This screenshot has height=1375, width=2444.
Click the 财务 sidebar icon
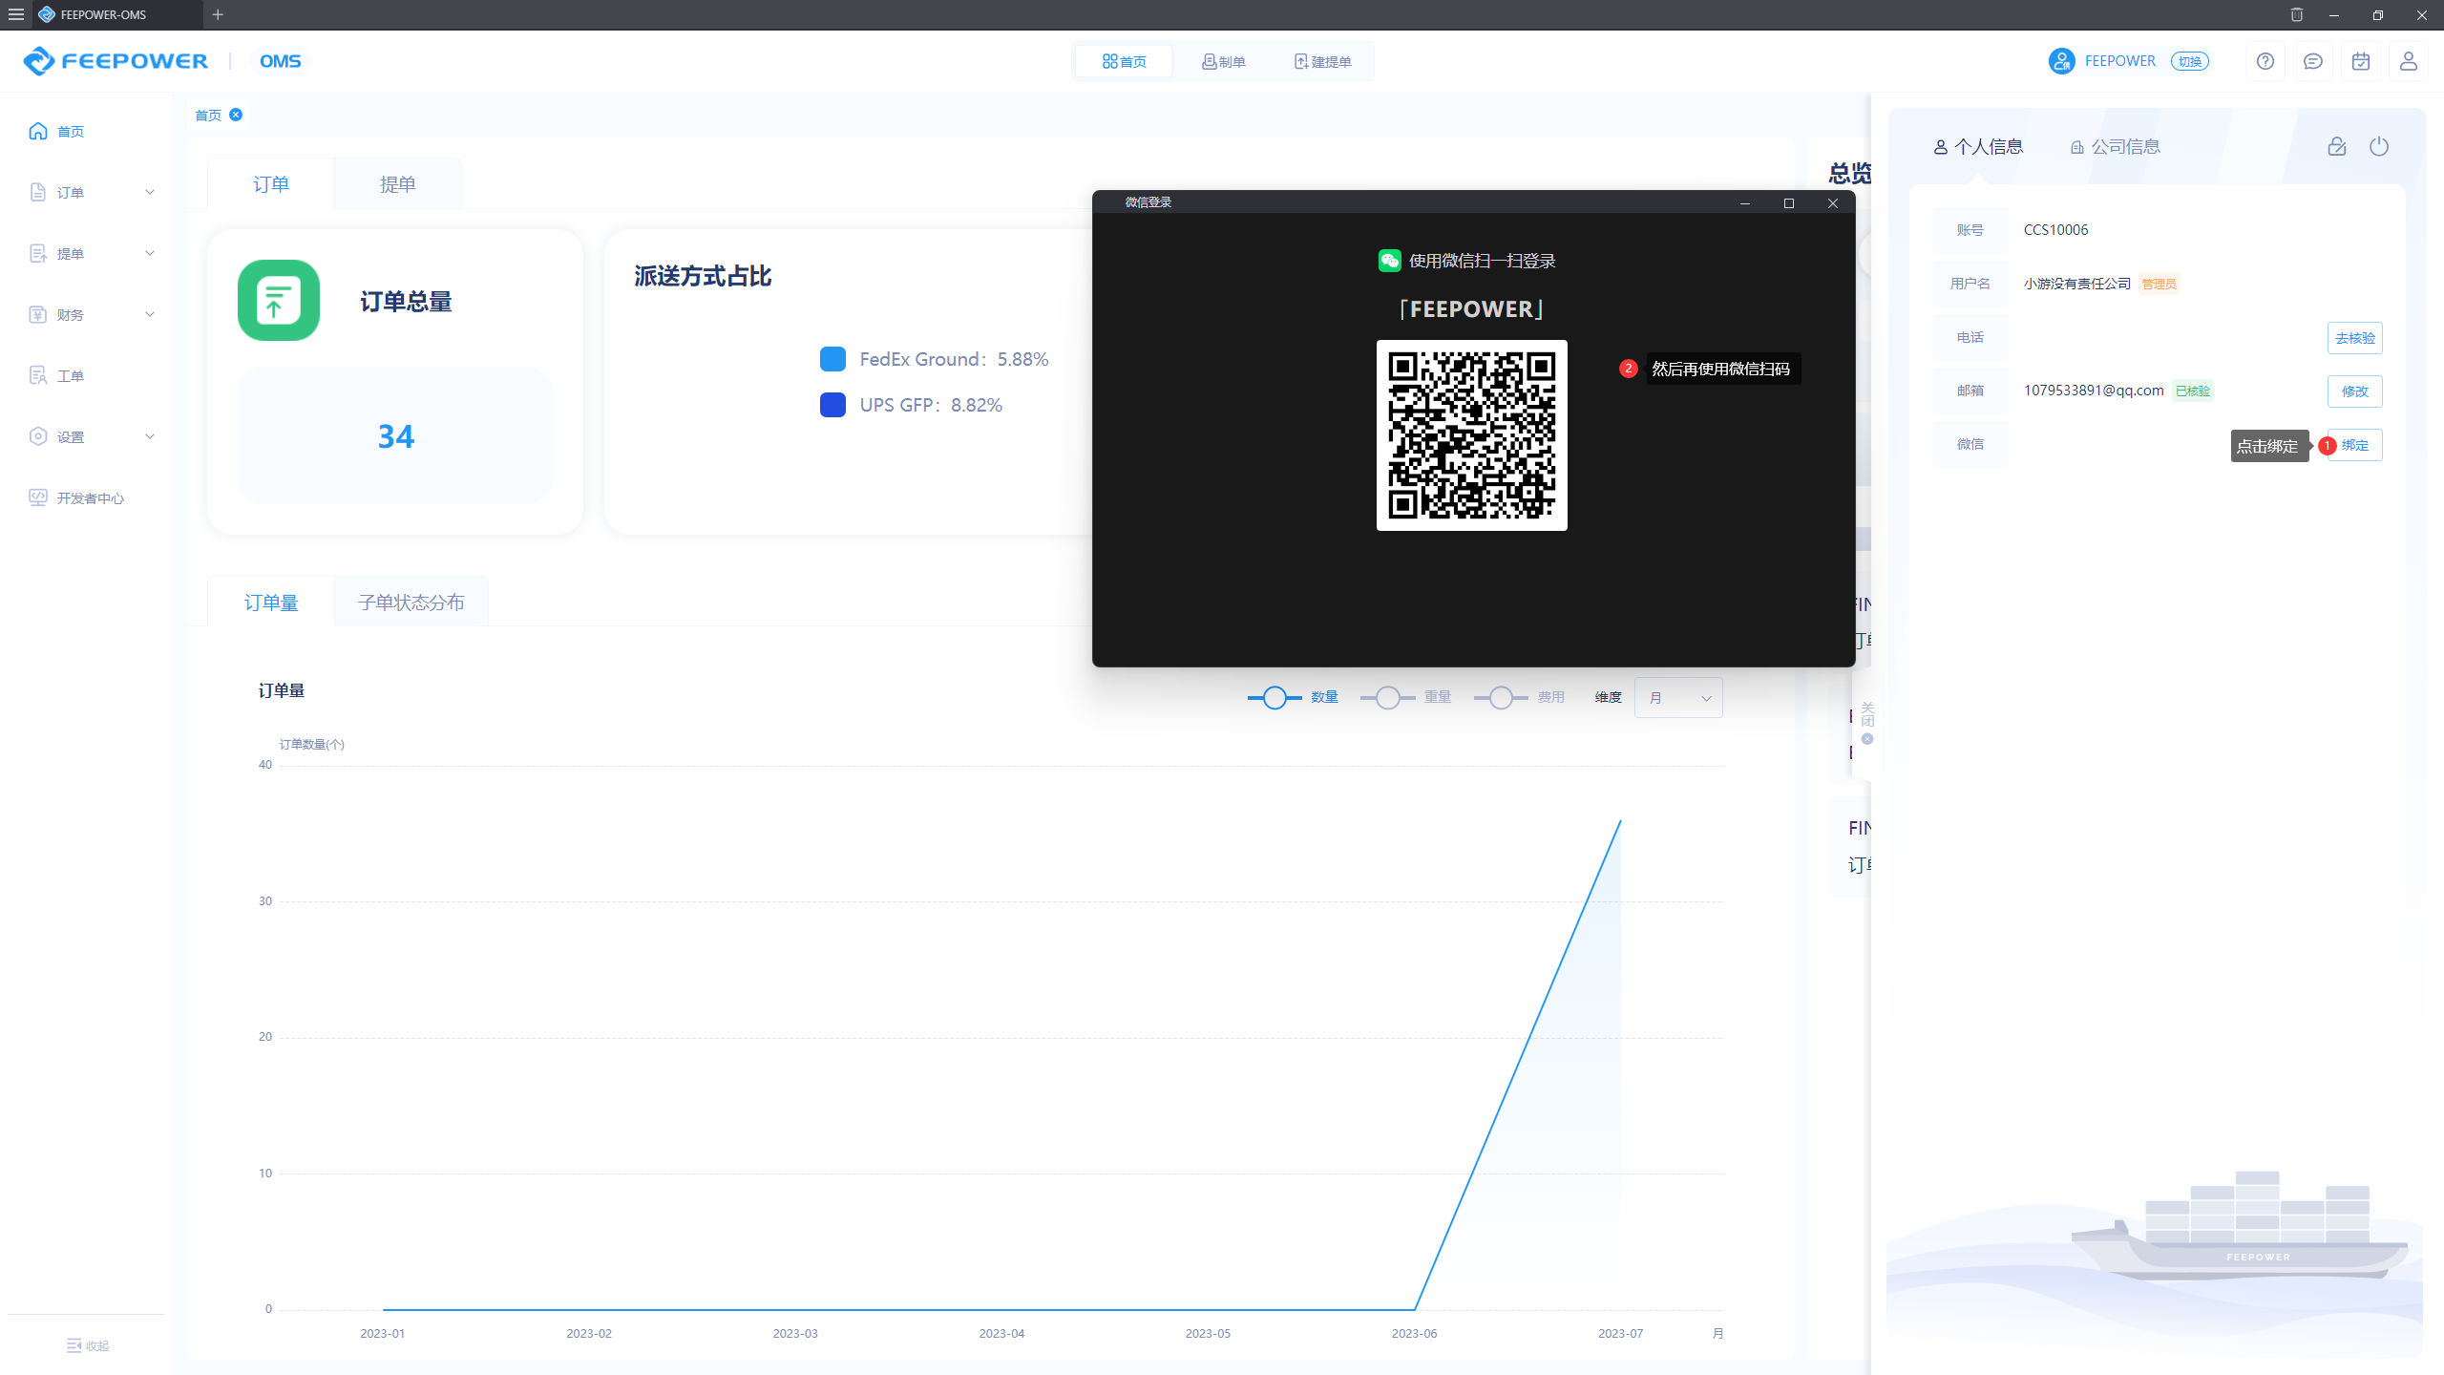tap(38, 314)
